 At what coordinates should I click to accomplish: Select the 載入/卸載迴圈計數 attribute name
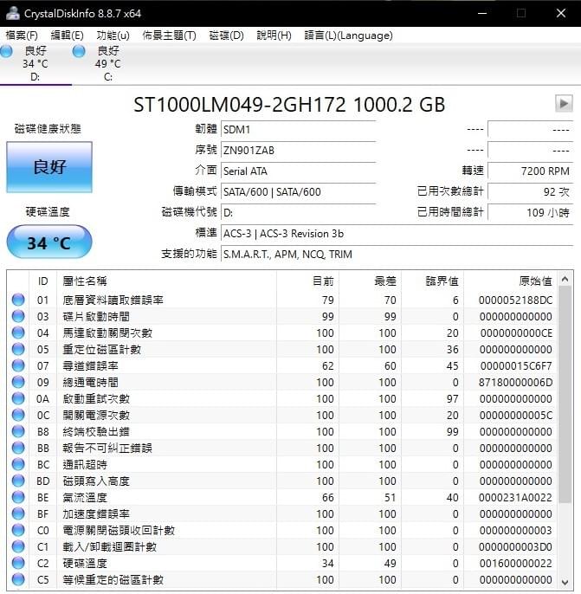coord(109,546)
